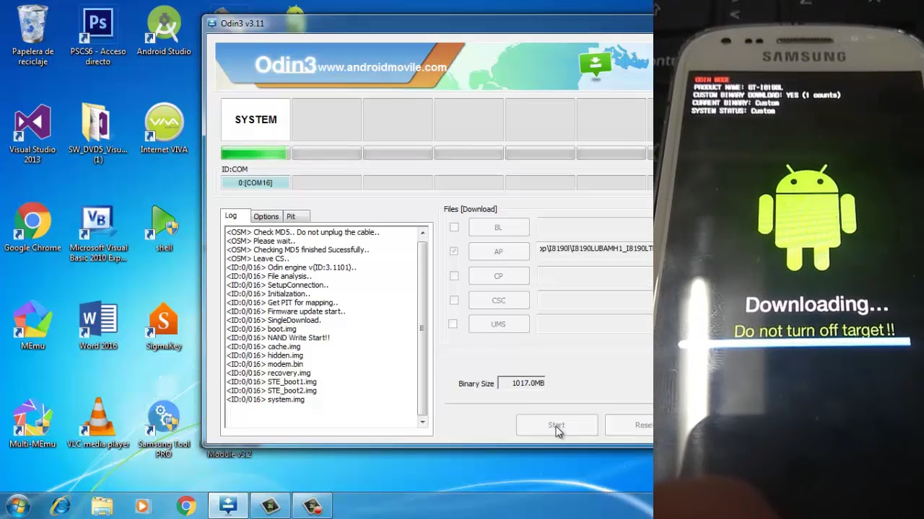Open Windows Media Player from the taskbar
This screenshot has width=924, height=519.
tap(142, 506)
